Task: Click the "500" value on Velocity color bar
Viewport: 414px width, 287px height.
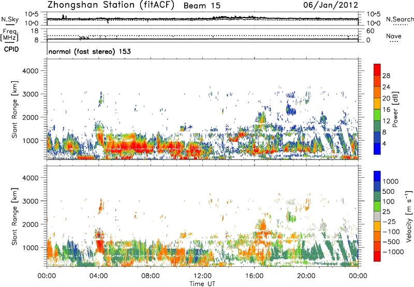Action: point(389,192)
